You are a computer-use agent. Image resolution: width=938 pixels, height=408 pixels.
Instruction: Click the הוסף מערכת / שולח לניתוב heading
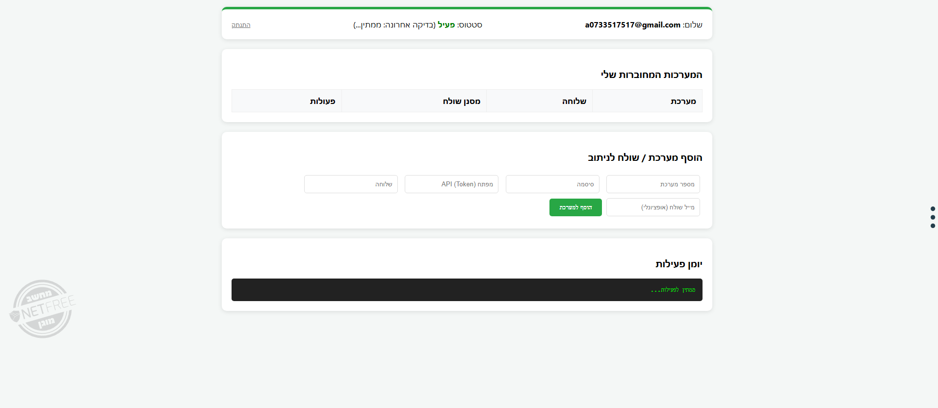click(645, 157)
